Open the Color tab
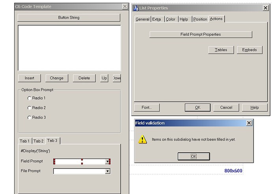272x194 pixels. click(171, 19)
